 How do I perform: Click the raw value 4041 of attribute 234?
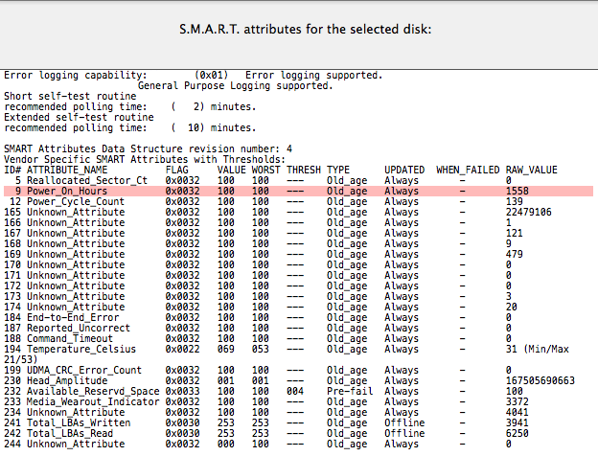(x=517, y=413)
